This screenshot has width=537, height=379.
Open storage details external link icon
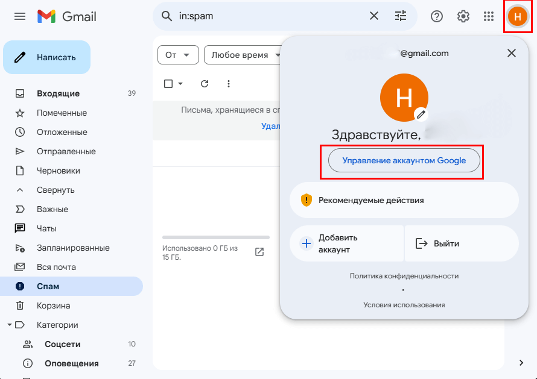pyautogui.click(x=259, y=252)
